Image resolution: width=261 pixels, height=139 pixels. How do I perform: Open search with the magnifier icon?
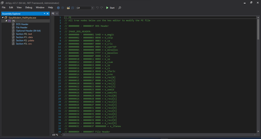pyautogui.click(x=120, y=8)
